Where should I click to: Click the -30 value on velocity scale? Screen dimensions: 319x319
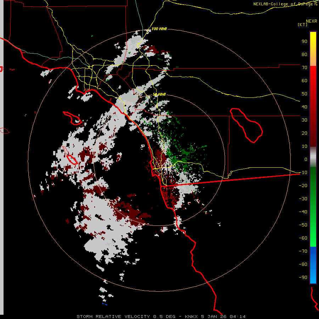(303, 199)
